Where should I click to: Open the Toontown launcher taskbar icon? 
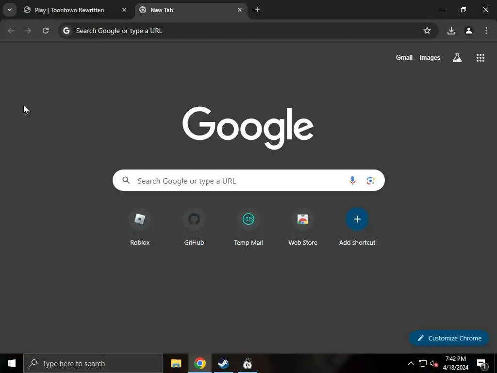click(247, 363)
